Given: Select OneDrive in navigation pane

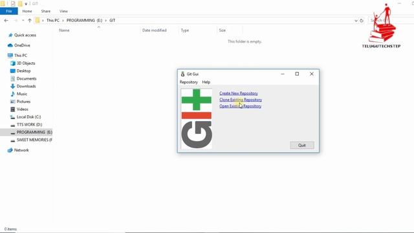Looking at the screenshot, I should point(22,45).
